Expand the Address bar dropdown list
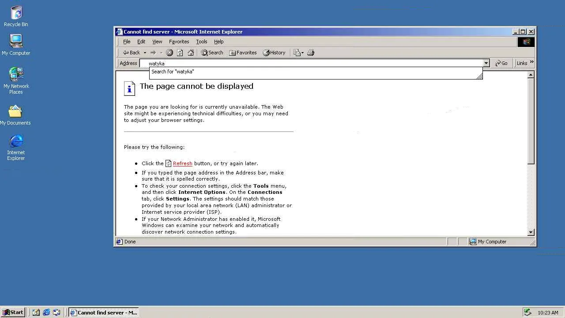Screen dimensions: 565x318 point(486,63)
